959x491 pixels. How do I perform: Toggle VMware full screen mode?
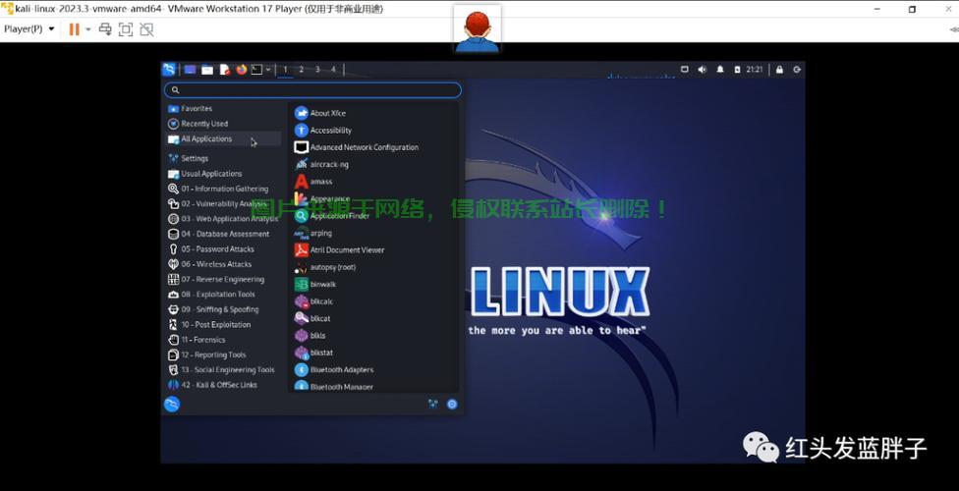[126, 29]
